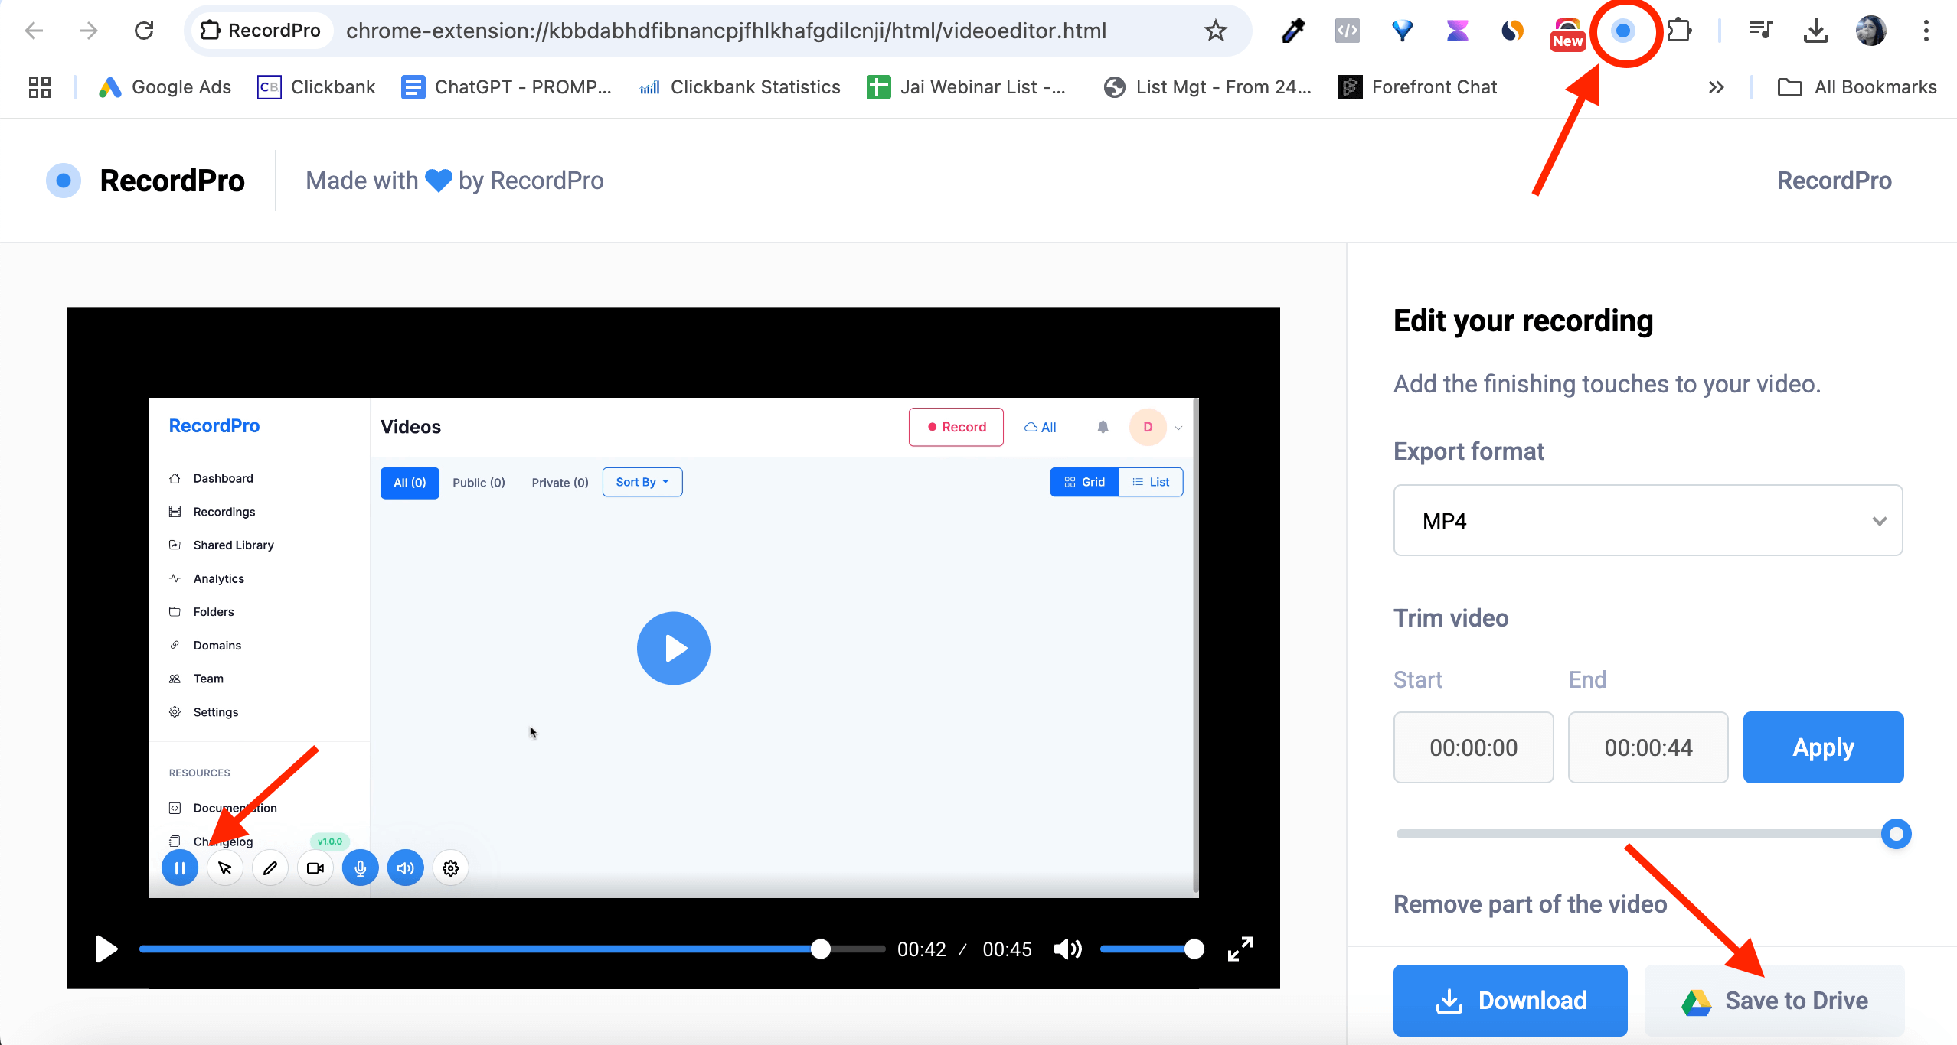This screenshot has width=1957, height=1045.
Task: Click the Download button
Action: [x=1510, y=1000]
